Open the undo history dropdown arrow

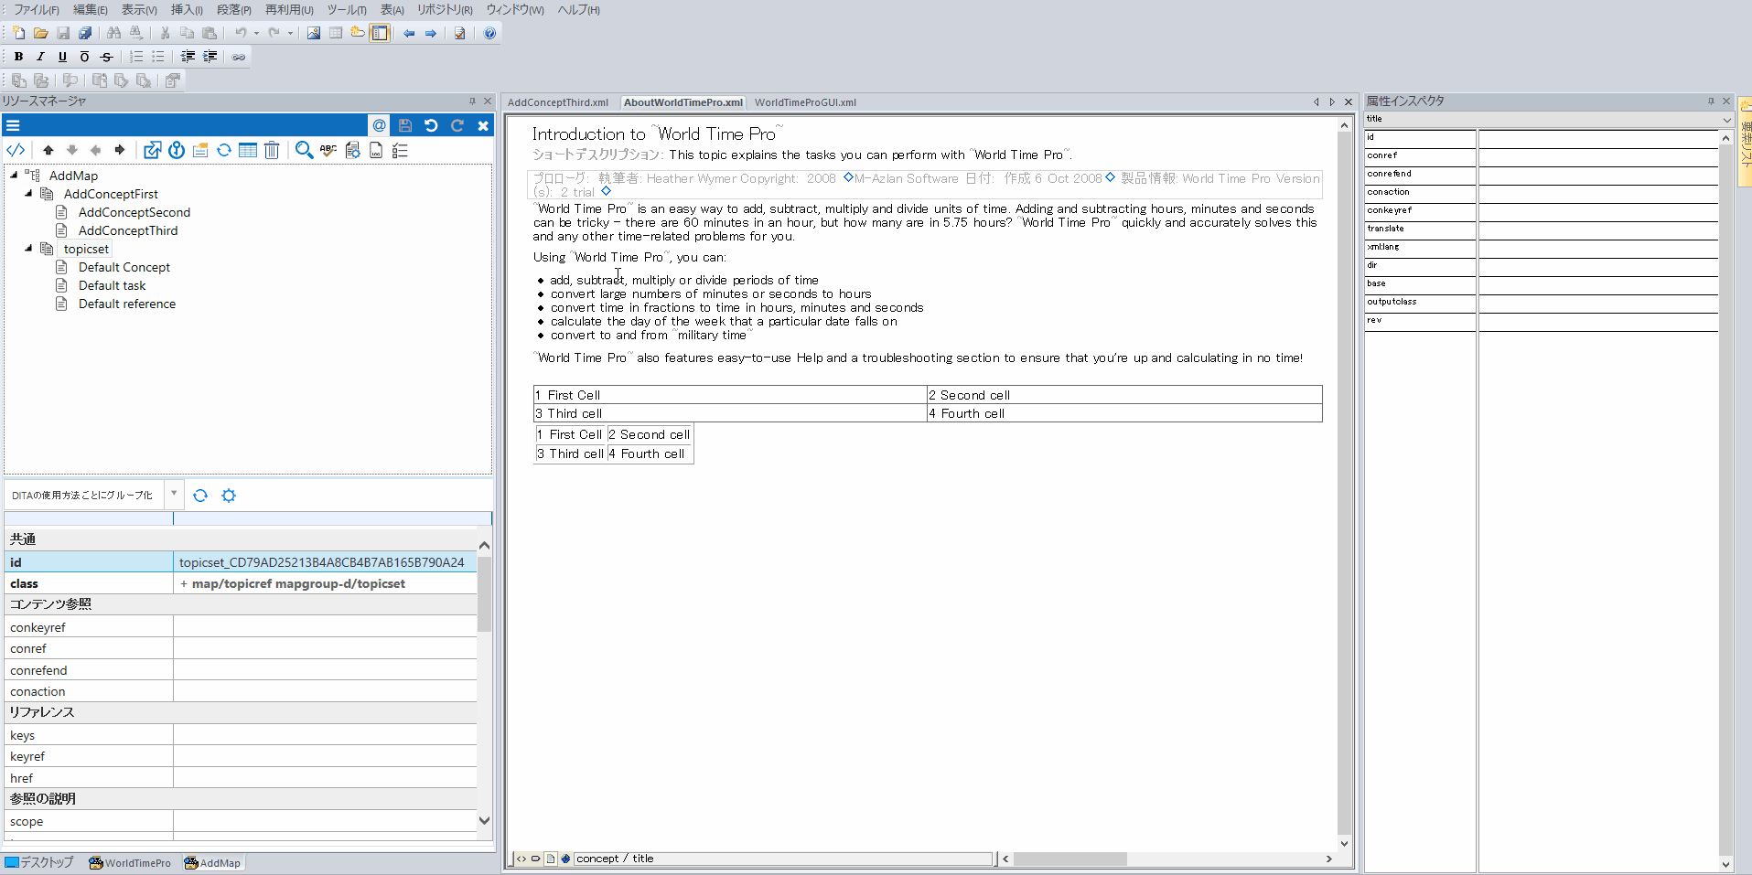(x=256, y=33)
